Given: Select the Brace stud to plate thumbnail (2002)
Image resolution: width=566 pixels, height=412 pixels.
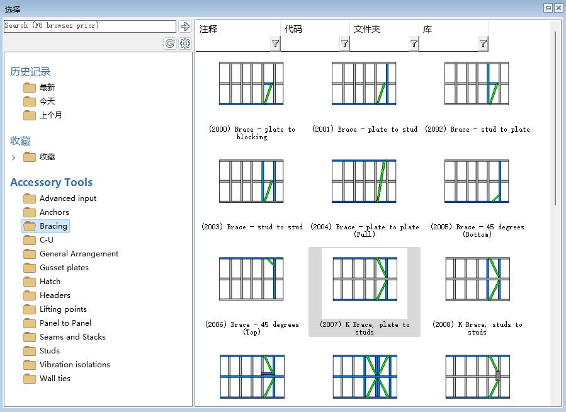Looking at the screenshot, I should (477, 84).
